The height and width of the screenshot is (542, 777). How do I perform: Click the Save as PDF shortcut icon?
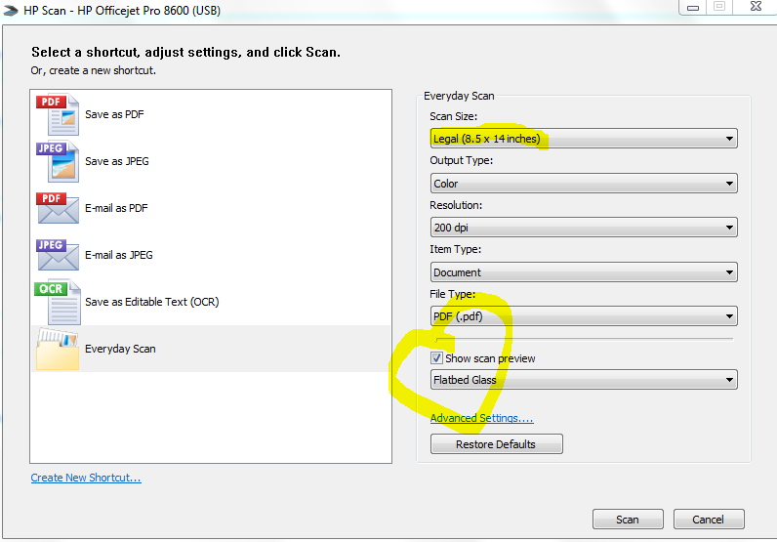click(x=57, y=114)
